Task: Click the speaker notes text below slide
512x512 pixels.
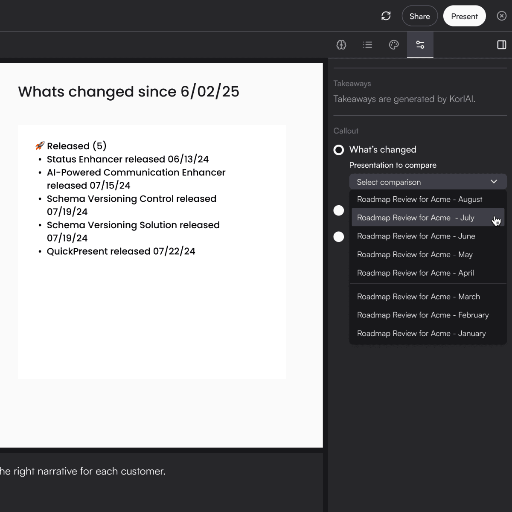Action: tap(82, 471)
